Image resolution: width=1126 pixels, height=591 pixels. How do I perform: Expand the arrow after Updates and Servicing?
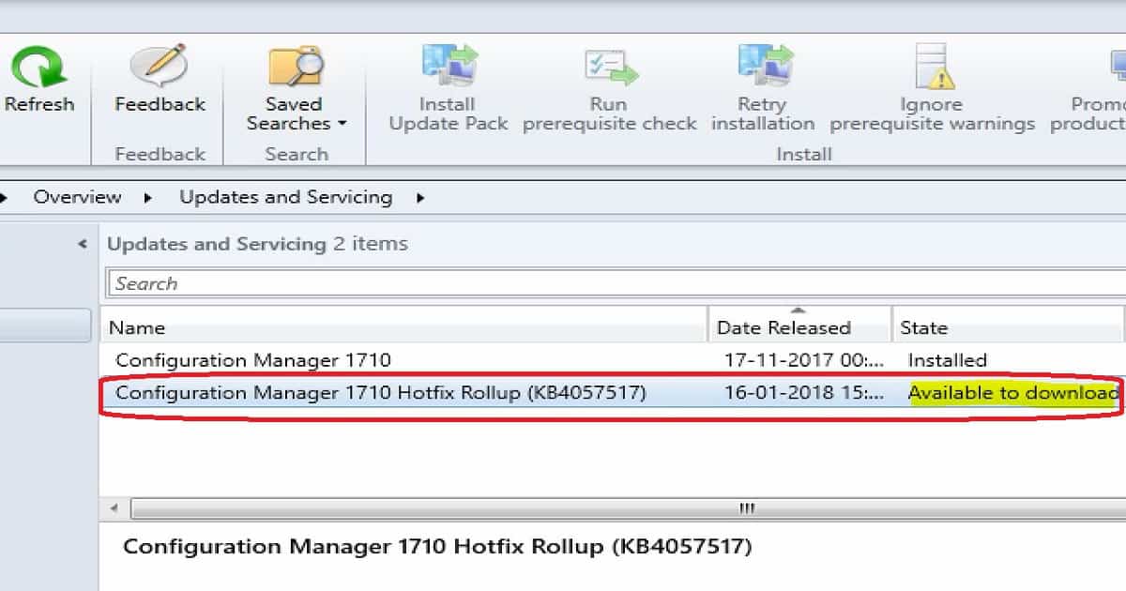click(x=420, y=198)
